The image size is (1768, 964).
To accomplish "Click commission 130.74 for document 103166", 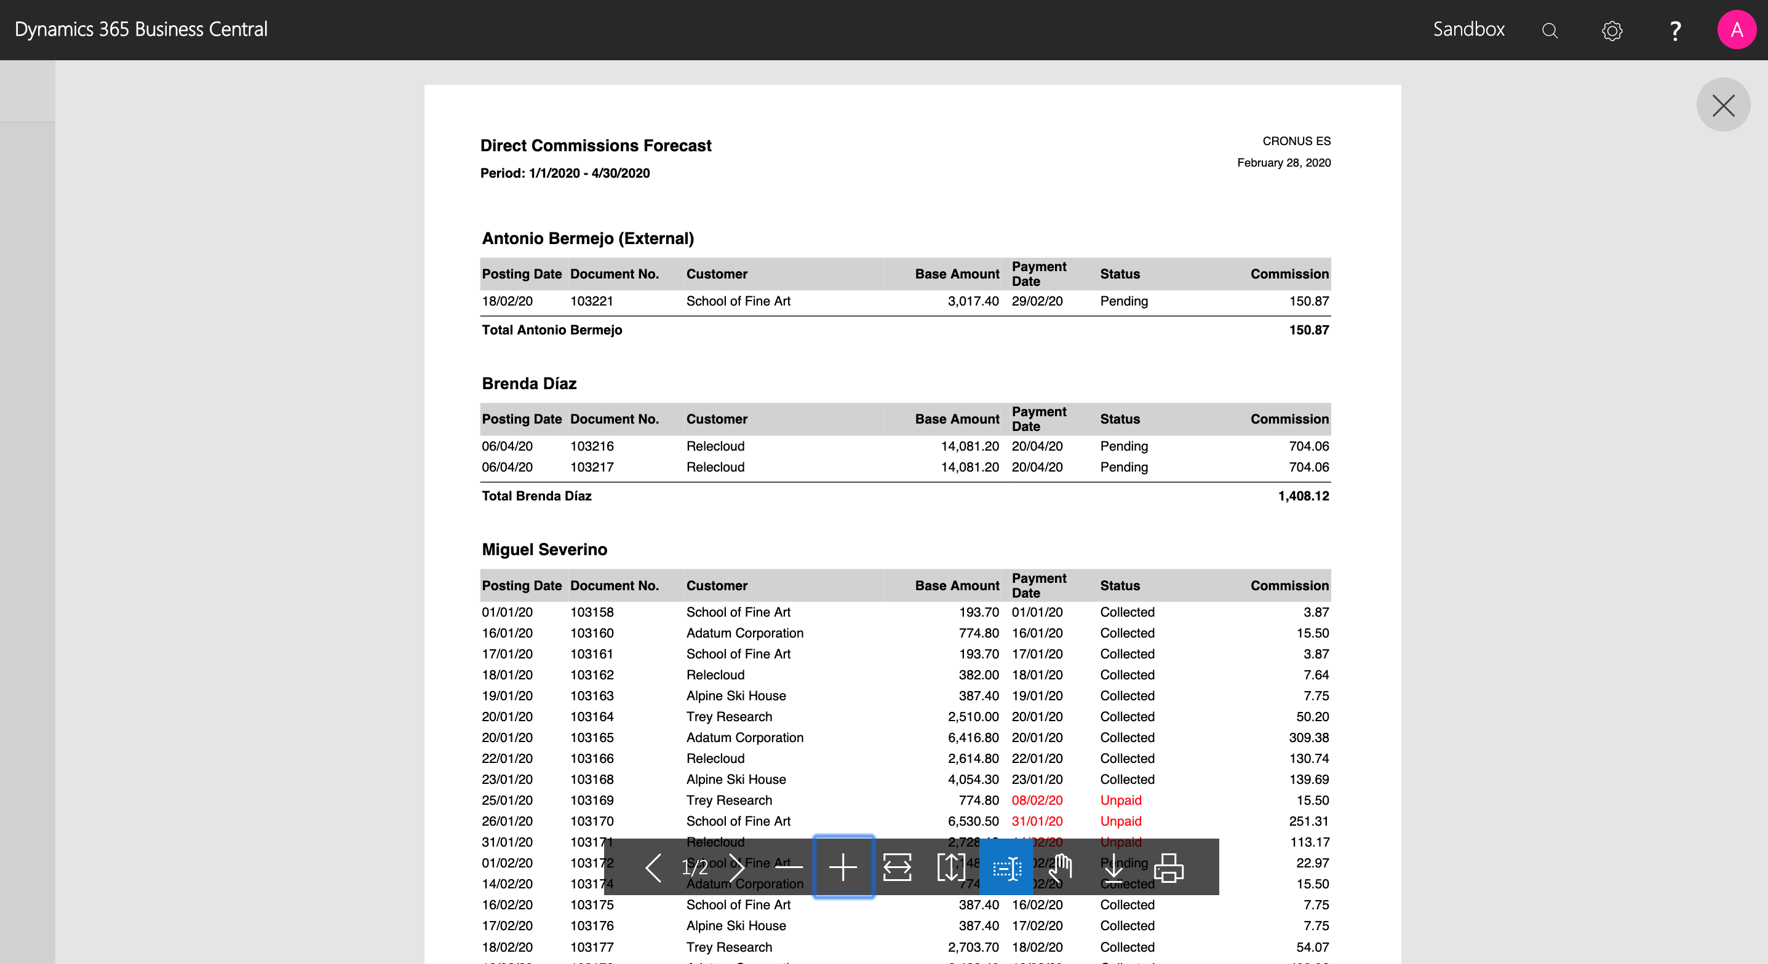I will (x=1308, y=758).
